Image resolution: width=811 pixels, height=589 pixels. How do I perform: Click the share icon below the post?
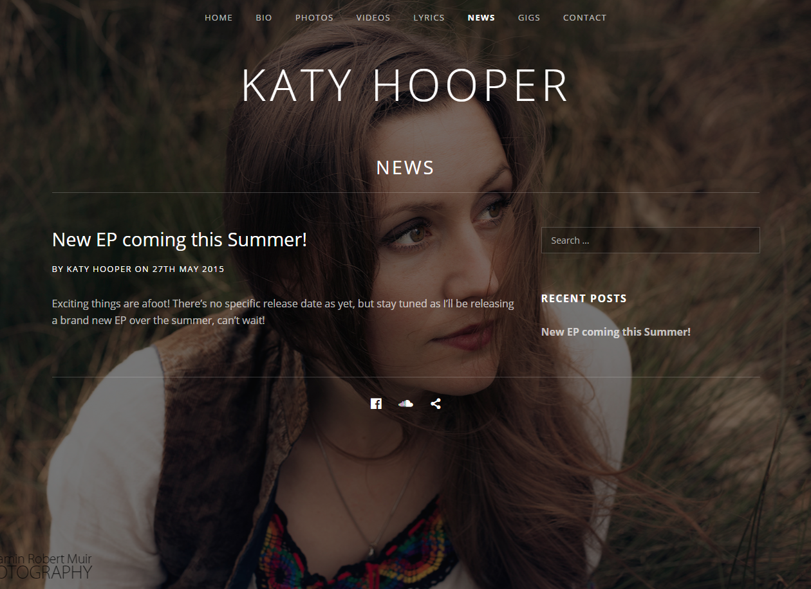[436, 404]
